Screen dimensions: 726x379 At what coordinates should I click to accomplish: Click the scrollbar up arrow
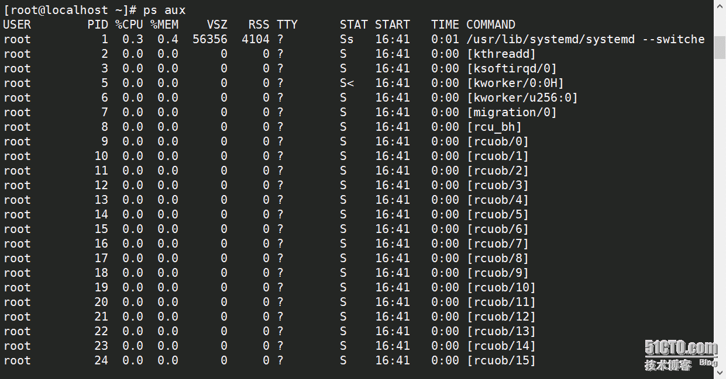coord(720,6)
